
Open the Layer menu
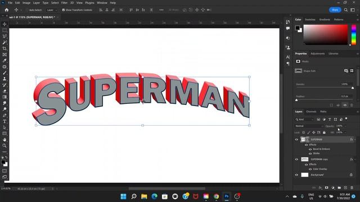pyautogui.click(x=36, y=3)
